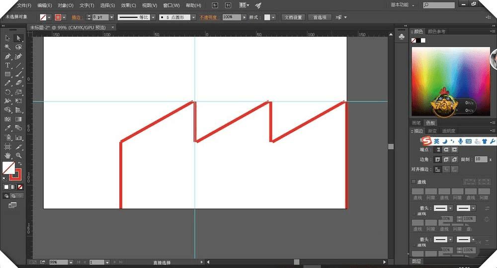
Task: Set toolbox color mode to None
Action: (20, 187)
